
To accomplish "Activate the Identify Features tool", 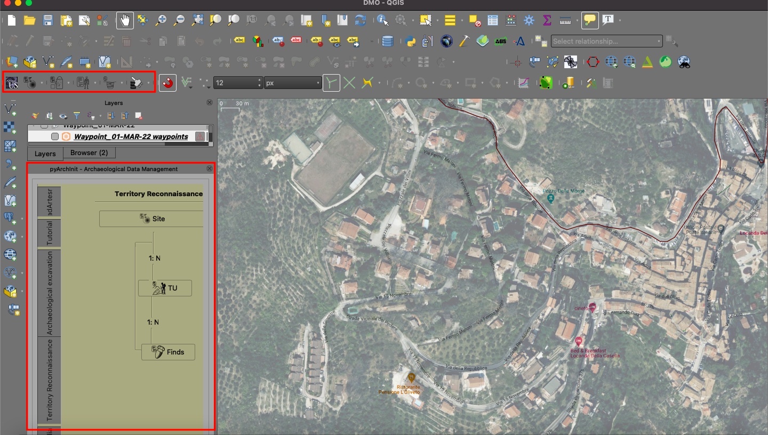I will click(383, 20).
